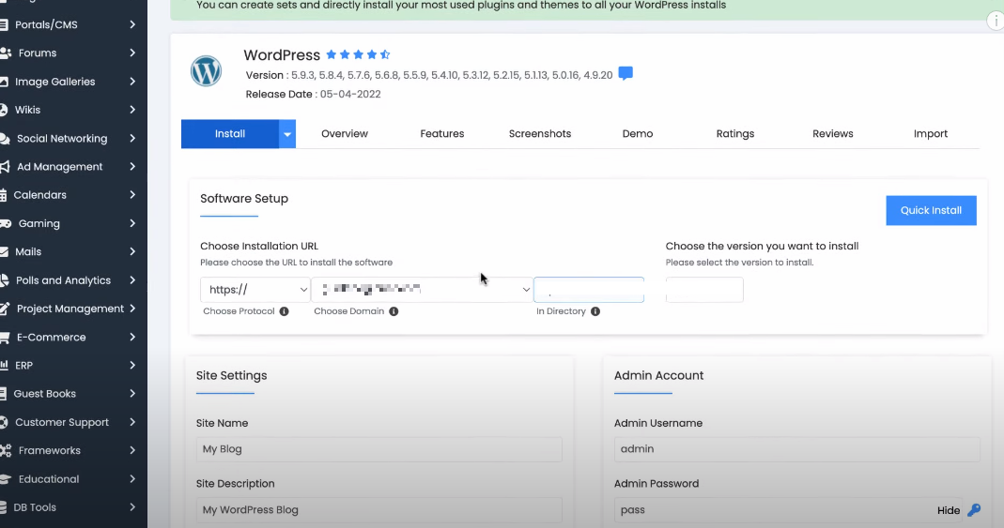The width and height of the screenshot is (1004, 528).
Task: Click the ERP bar chart icon
Action: point(4,366)
